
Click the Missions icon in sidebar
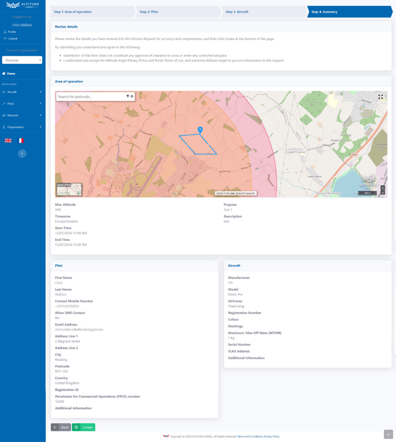tap(4, 115)
